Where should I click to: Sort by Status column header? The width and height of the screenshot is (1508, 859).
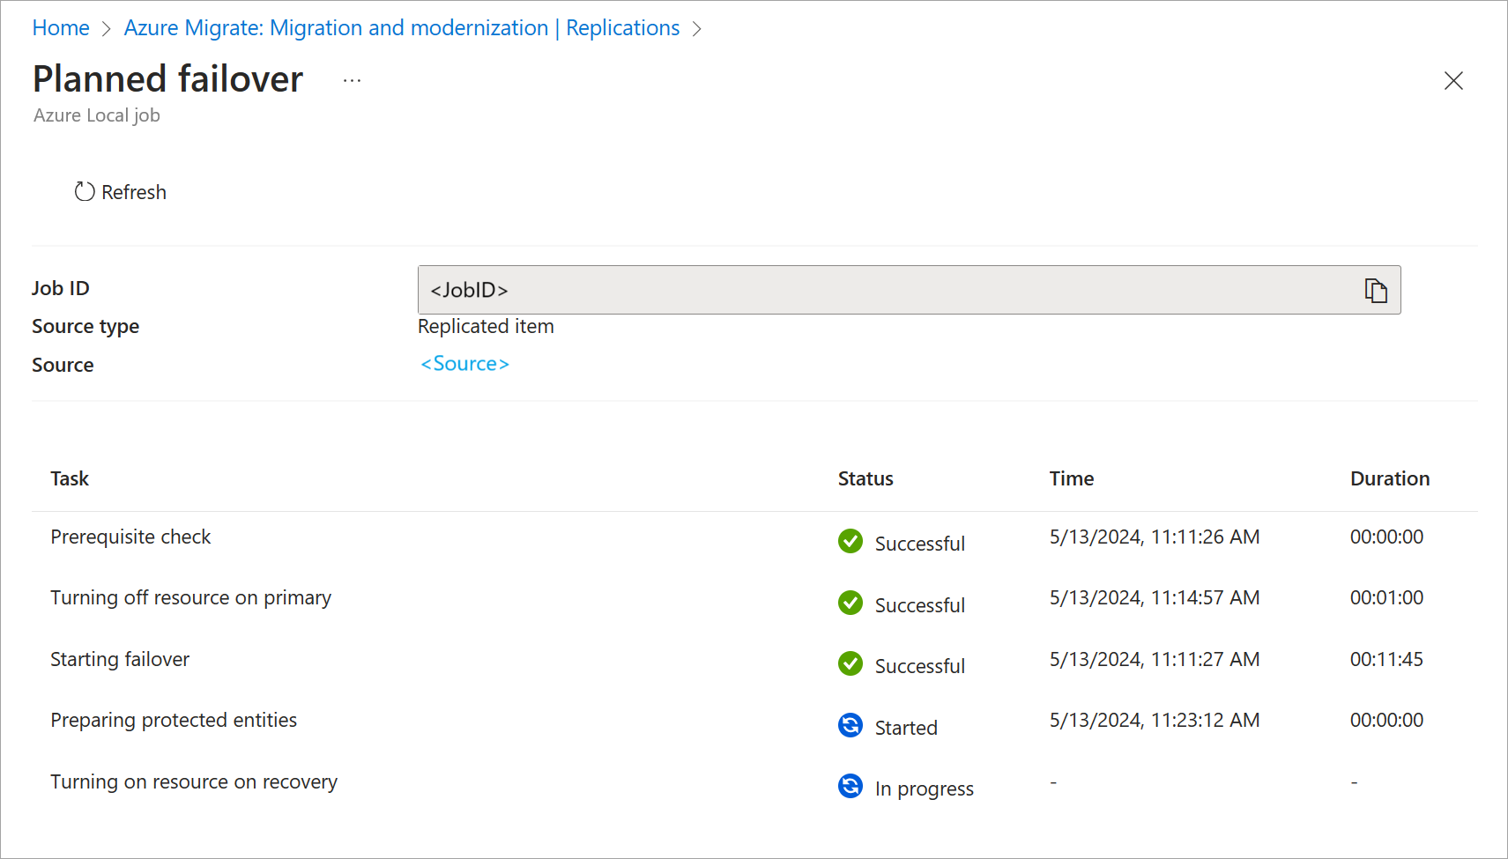point(865,478)
